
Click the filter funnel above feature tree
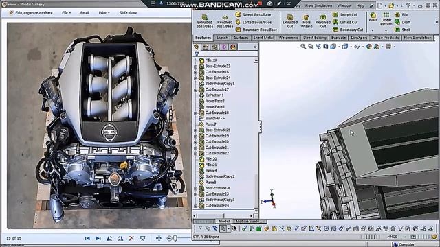pyautogui.click(x=197, y=54)
